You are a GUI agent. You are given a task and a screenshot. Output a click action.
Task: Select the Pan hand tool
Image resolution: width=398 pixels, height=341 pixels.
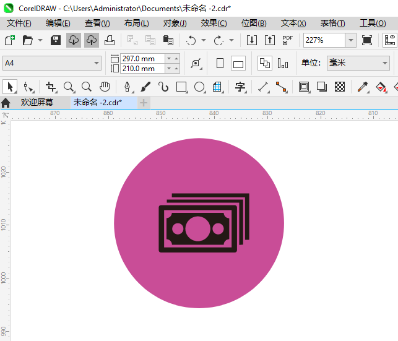105,87
